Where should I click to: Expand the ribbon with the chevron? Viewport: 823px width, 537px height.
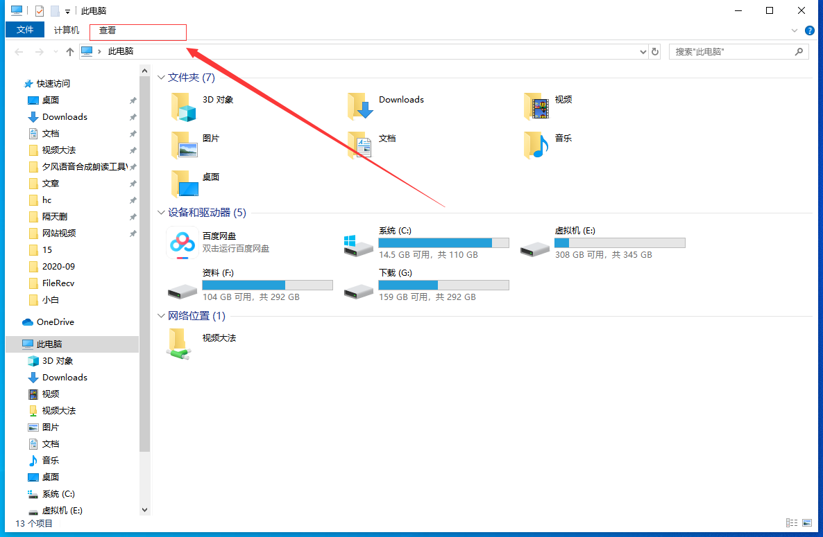[795, 30]
